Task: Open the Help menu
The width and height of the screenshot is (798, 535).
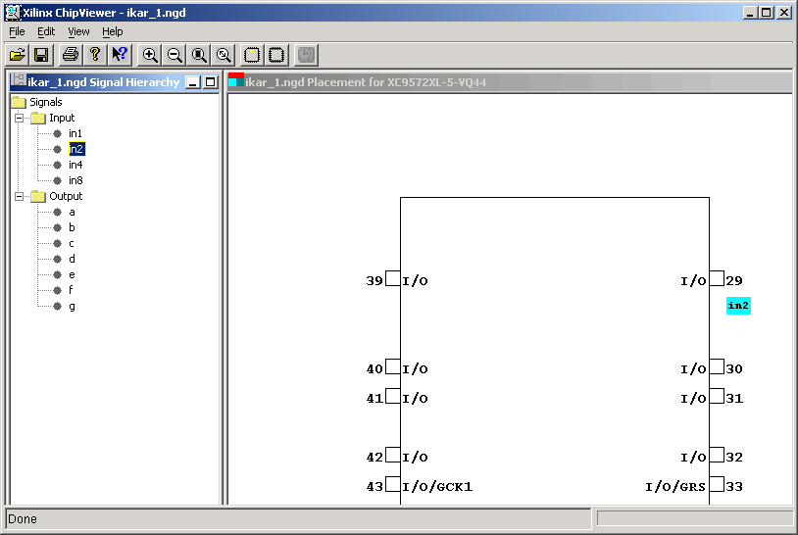Action: click(x=113, y=31)
